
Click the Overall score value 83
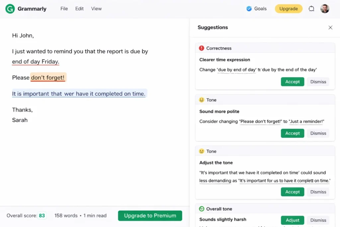click(x=42, y=215)
